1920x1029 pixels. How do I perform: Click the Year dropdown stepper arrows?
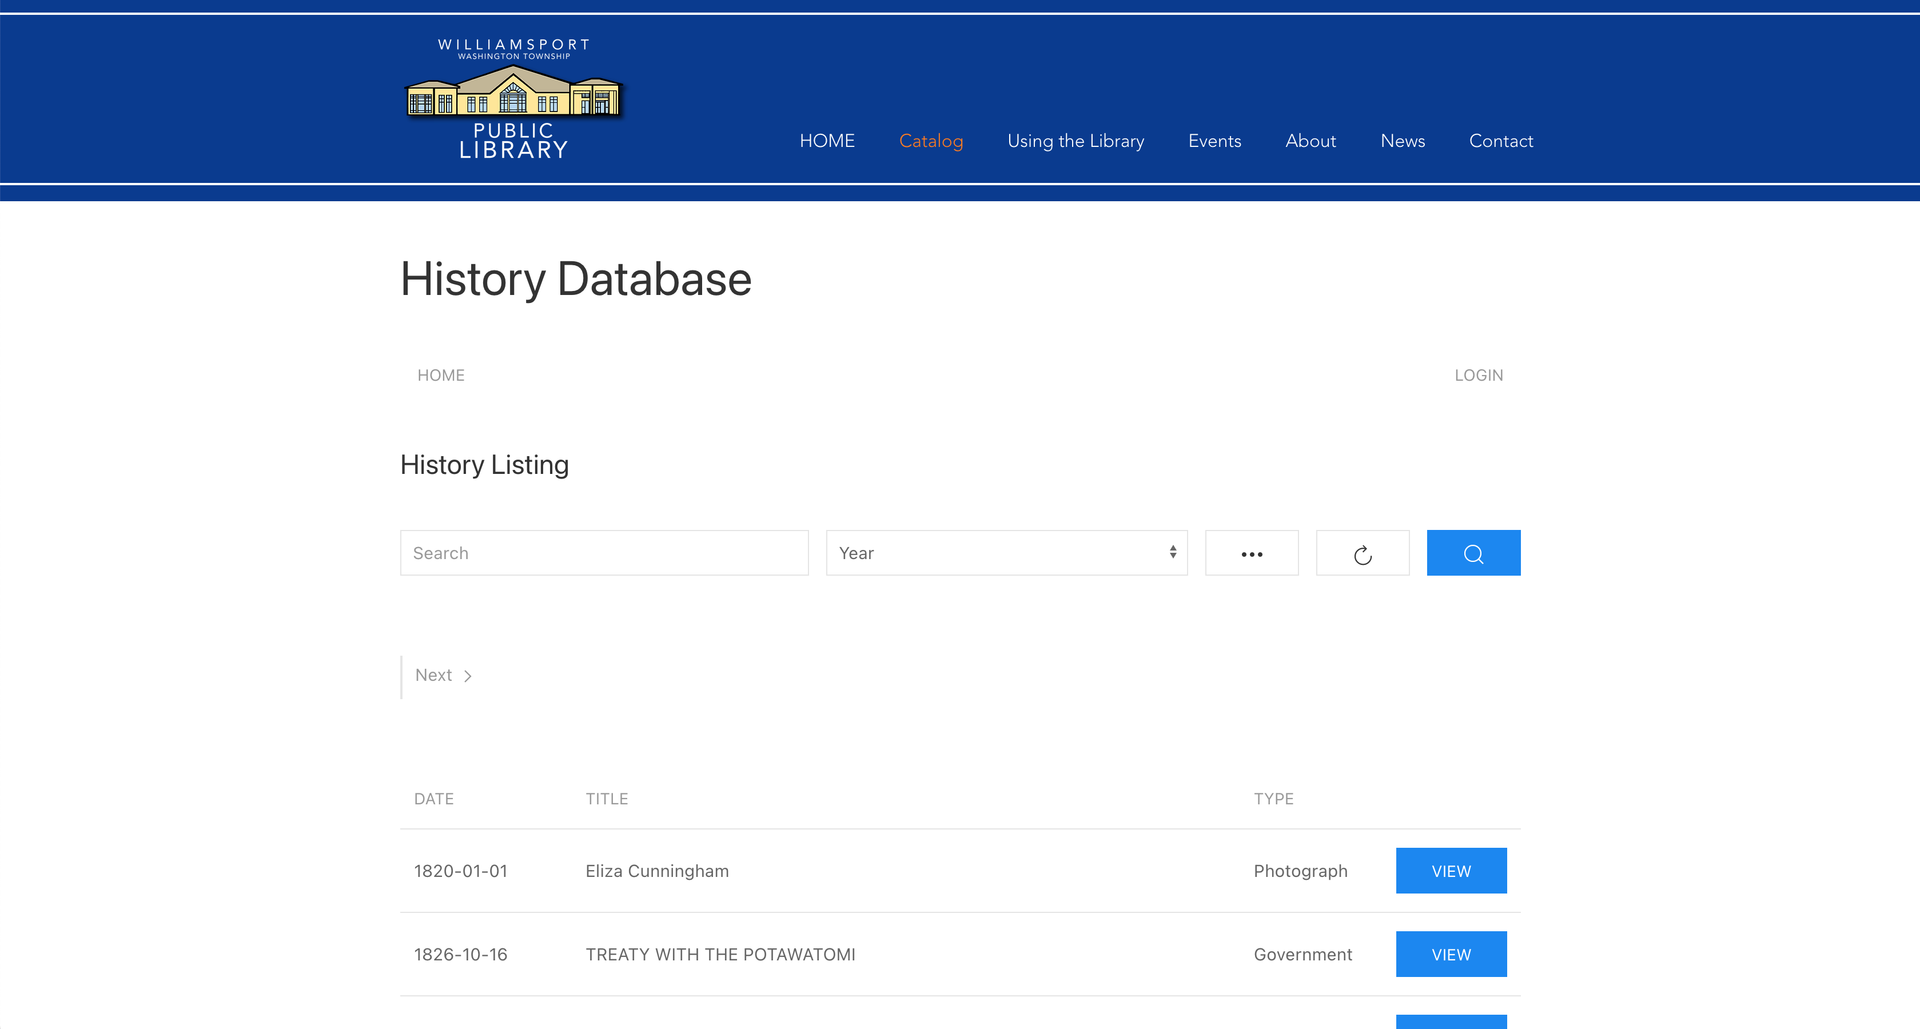click(1173, 553)
